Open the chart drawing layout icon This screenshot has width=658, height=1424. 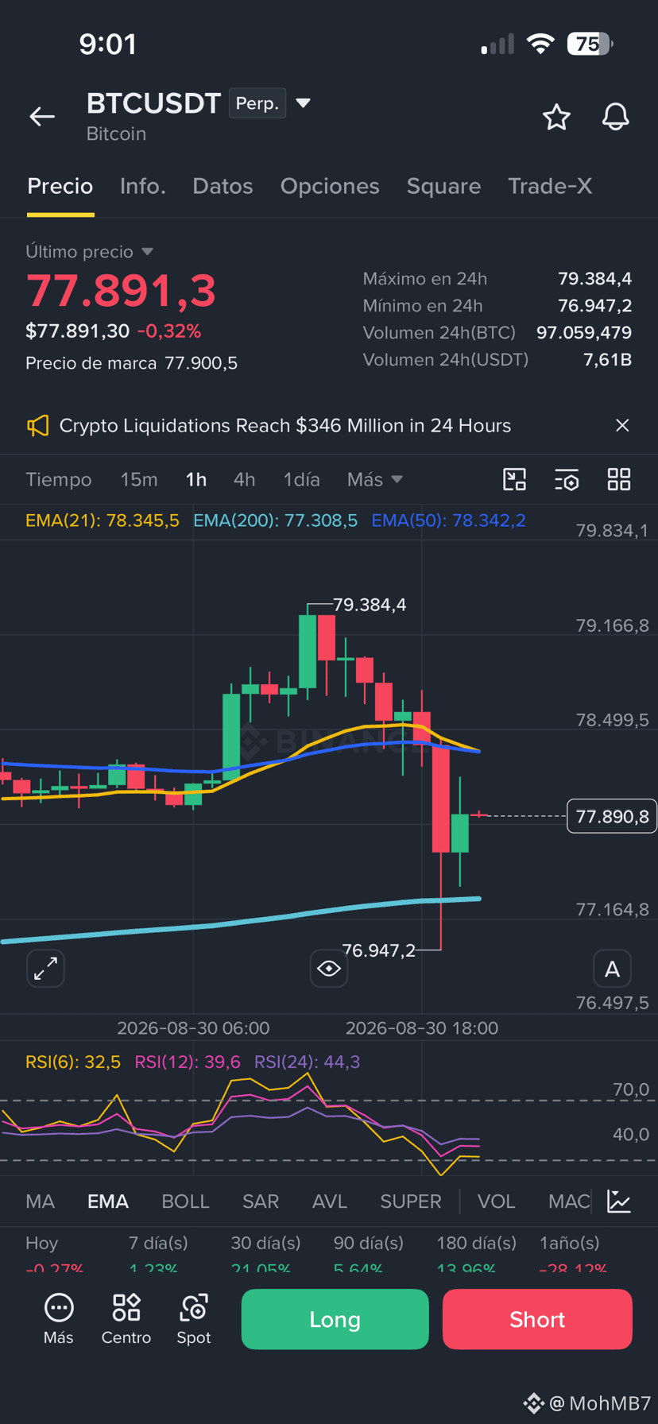click(x=515, y=479)
